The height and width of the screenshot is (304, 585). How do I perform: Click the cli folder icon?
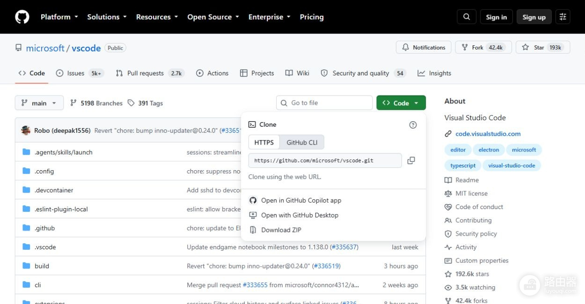[26, 285]
